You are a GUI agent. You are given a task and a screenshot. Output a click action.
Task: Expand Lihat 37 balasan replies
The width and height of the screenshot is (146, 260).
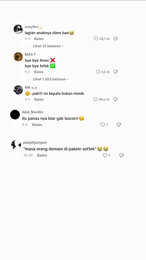click(x=48, y=46)
